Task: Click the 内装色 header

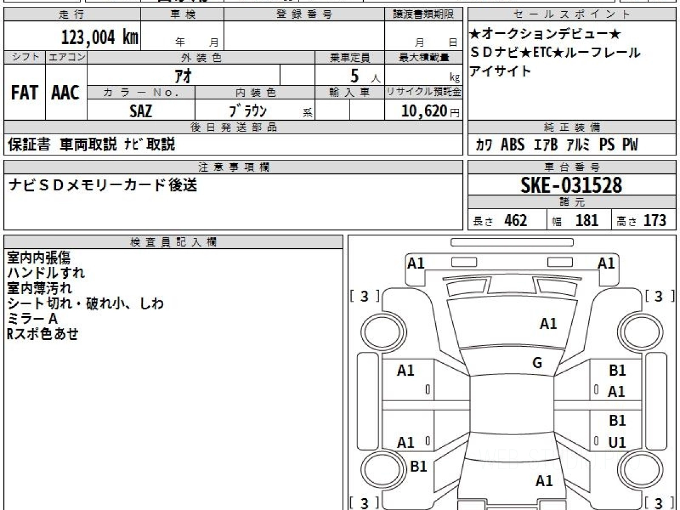Action: click(255, 92)
